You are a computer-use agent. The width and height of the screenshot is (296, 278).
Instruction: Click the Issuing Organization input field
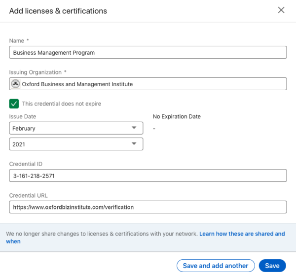tap(148, 84)
